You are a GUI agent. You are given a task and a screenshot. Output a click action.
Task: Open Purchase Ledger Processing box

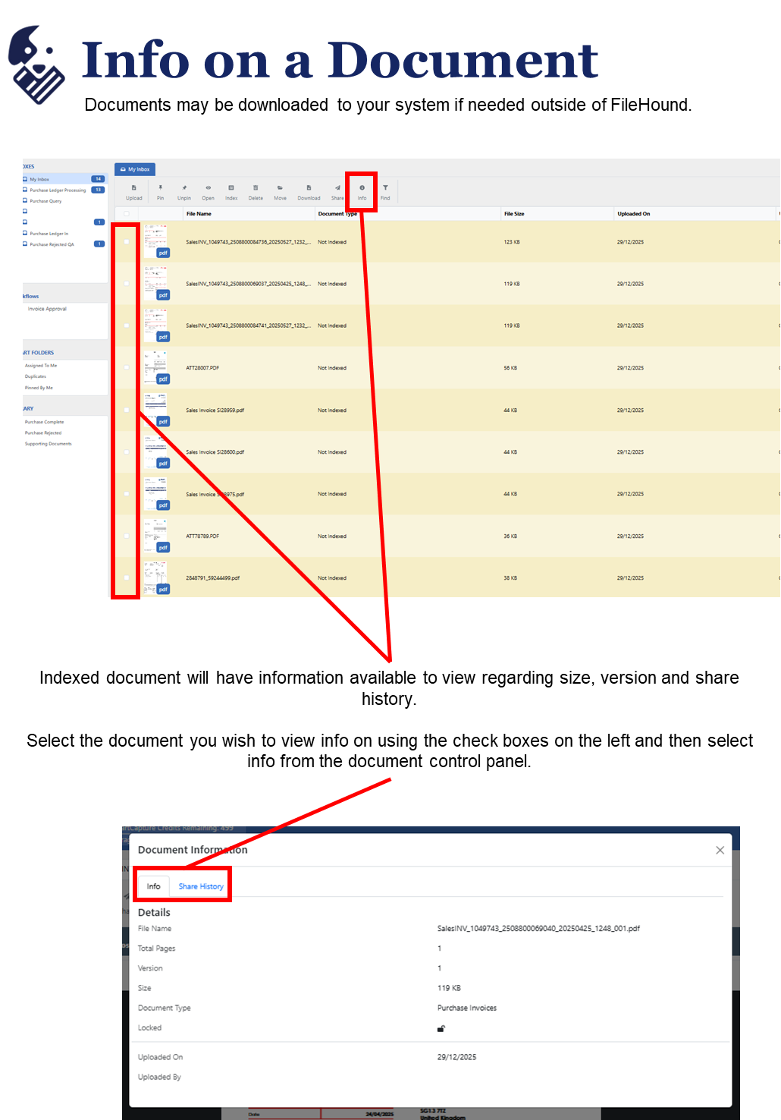(58, 190)
